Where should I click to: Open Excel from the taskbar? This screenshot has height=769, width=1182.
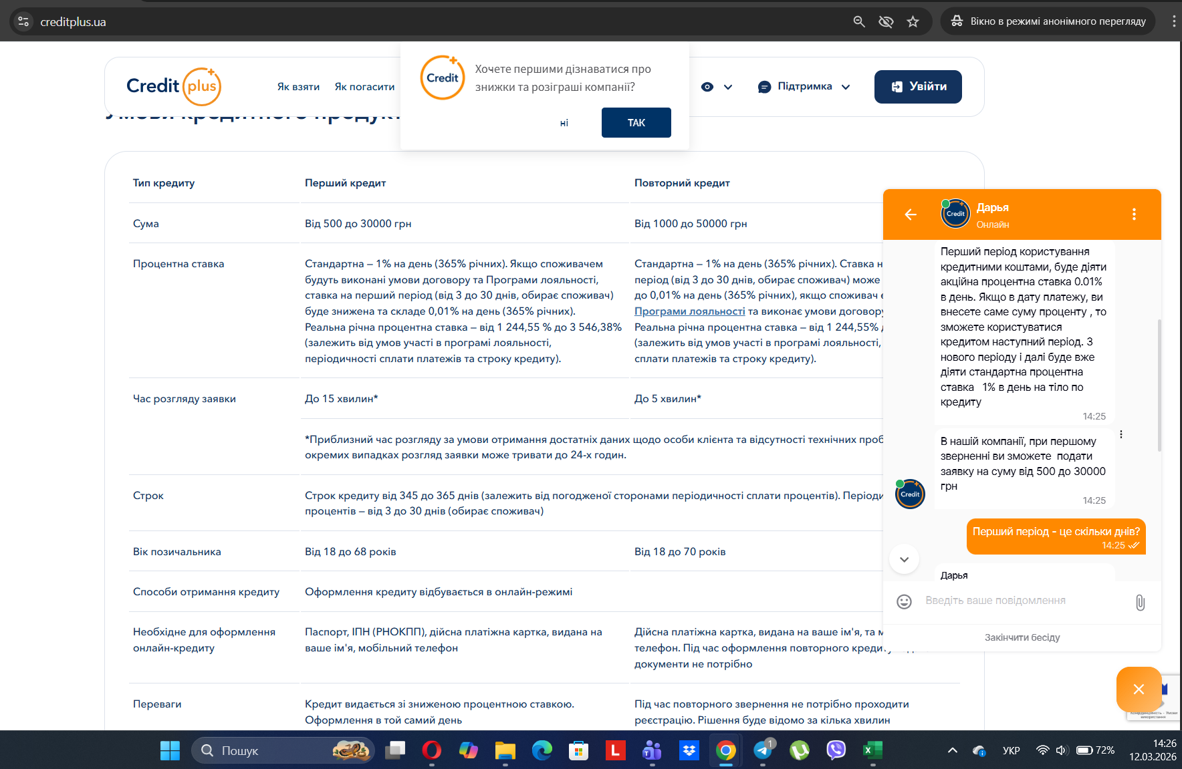(873, 750)
